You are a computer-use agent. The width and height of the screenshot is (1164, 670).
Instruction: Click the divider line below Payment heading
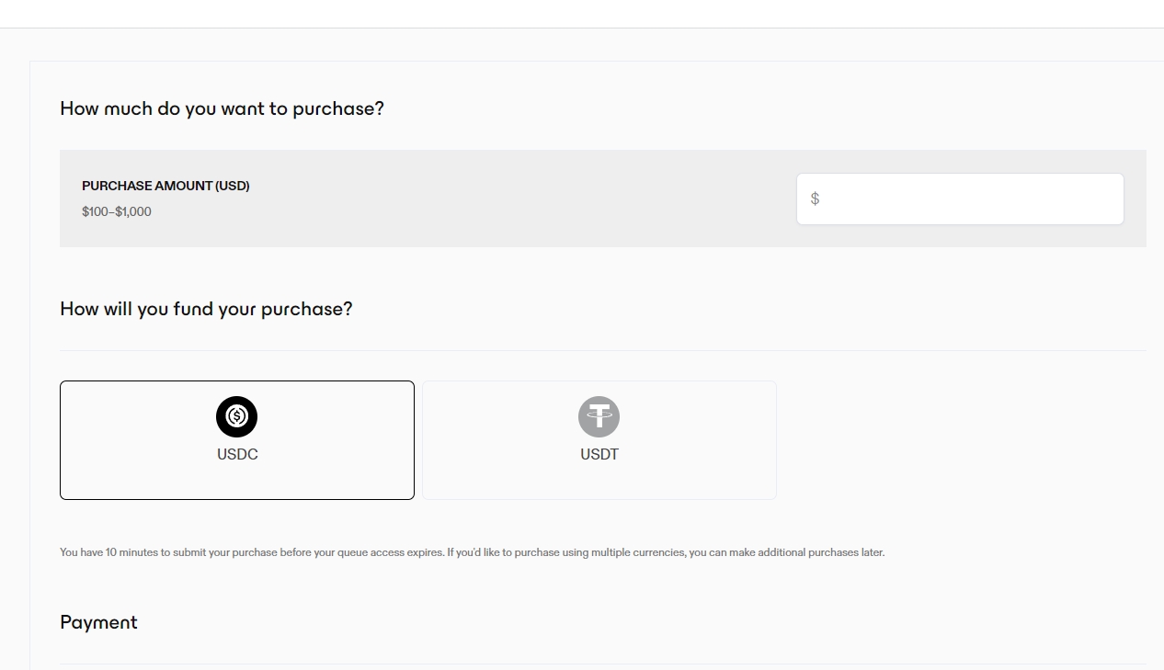[x=603, y=664]
